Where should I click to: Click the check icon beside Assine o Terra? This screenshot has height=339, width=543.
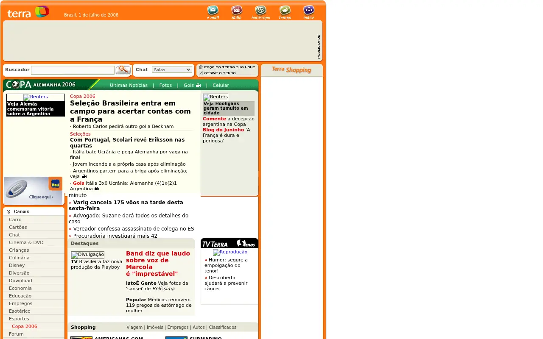pyautogui.click(x=201, y=73)
